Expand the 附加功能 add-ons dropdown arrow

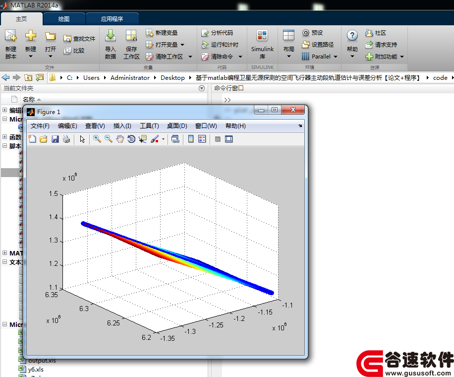[x=402, y=57]
